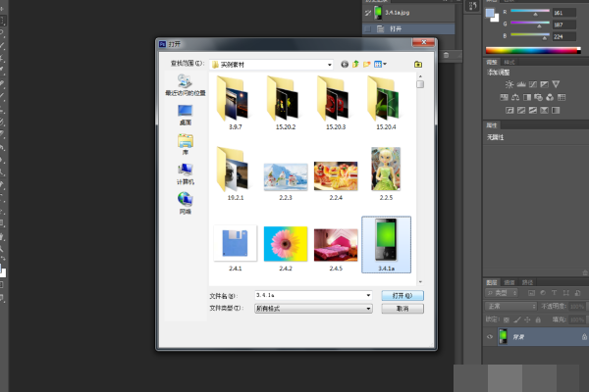Go to Computer in the places bar
The height and width of the screenshot is (392, 589).
186,174
